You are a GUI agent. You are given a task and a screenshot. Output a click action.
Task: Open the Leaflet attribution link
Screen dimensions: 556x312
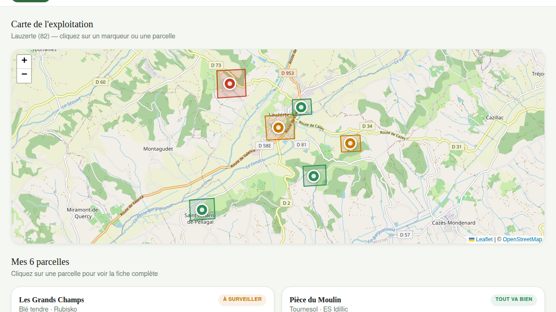click(x=480, y=239)
